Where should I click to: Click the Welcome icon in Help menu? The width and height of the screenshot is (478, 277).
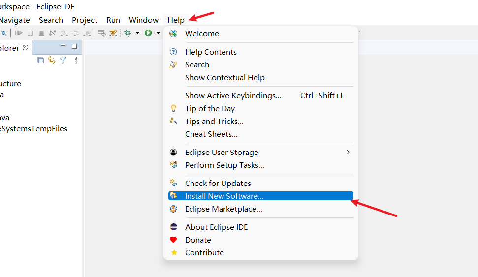tap(173, 33)
